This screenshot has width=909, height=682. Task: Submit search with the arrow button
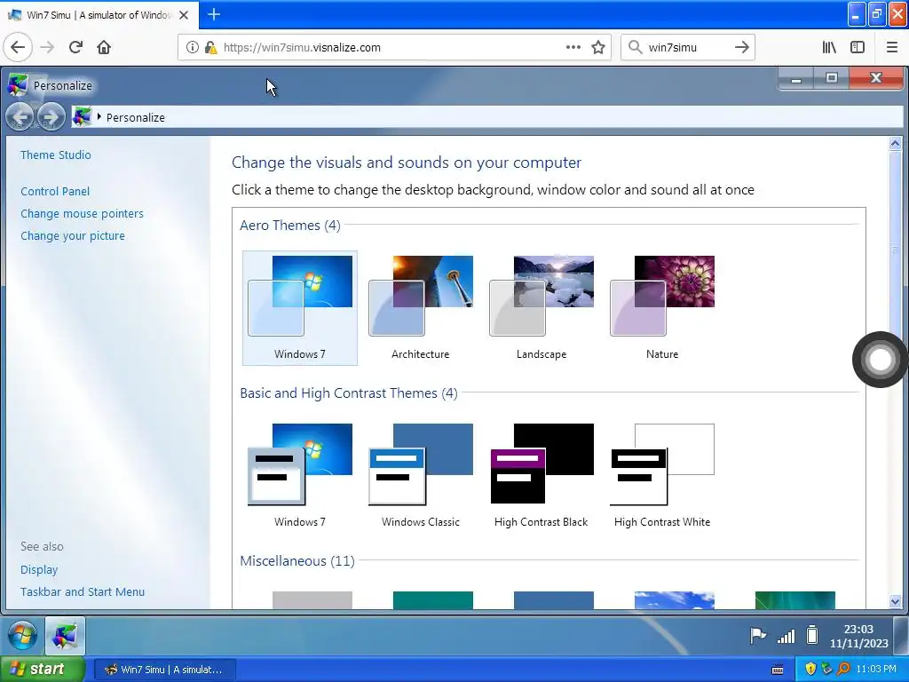point(741,48)
